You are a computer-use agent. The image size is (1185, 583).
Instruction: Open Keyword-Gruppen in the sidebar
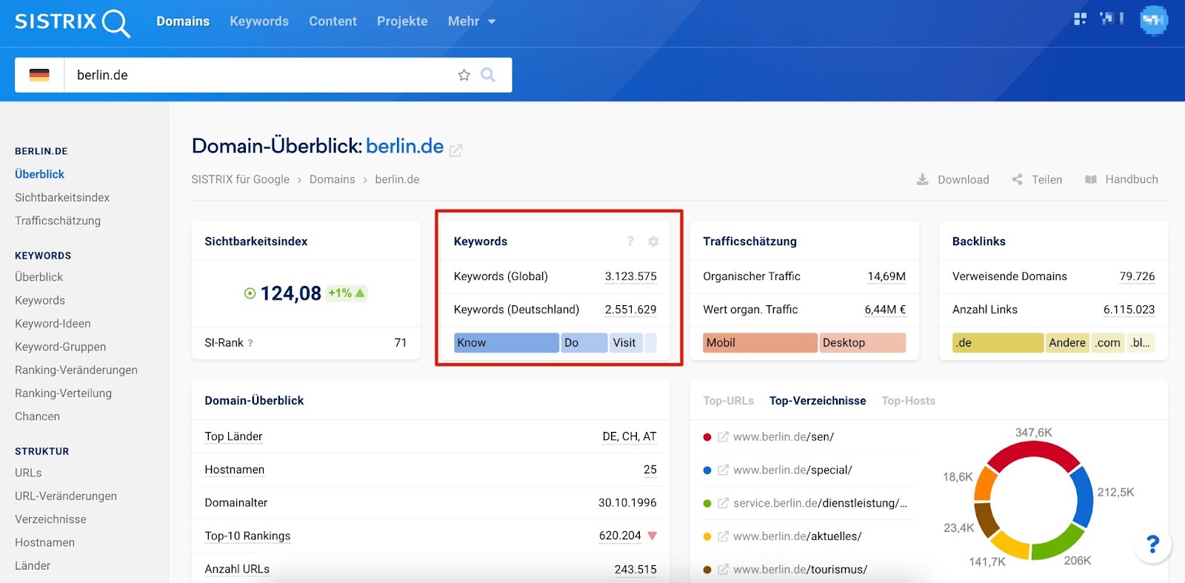(60, 347)
